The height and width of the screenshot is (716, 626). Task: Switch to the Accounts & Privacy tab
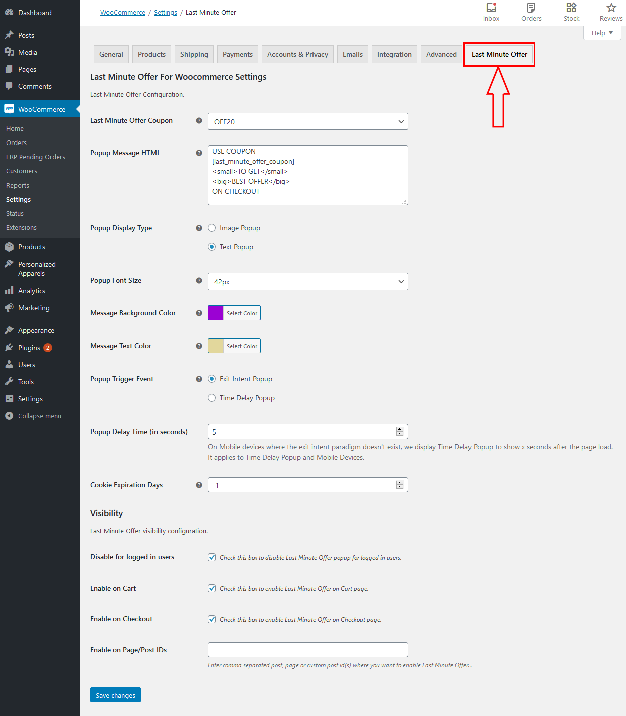pyautogui.click(x=298, y=54)
